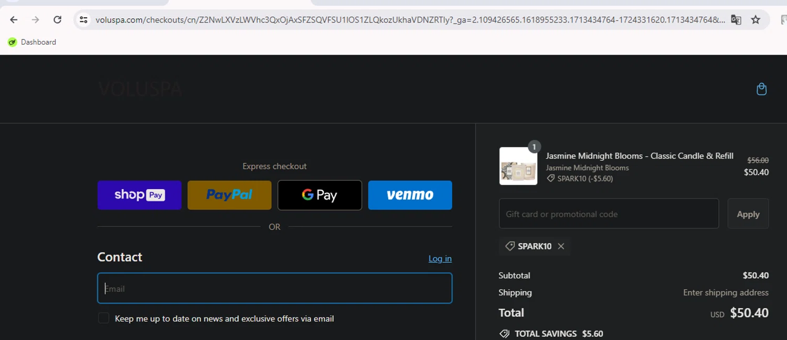
Task: Click the Jasmine Midnight Blooms product thumbnail
Action: tap(518, 166)
